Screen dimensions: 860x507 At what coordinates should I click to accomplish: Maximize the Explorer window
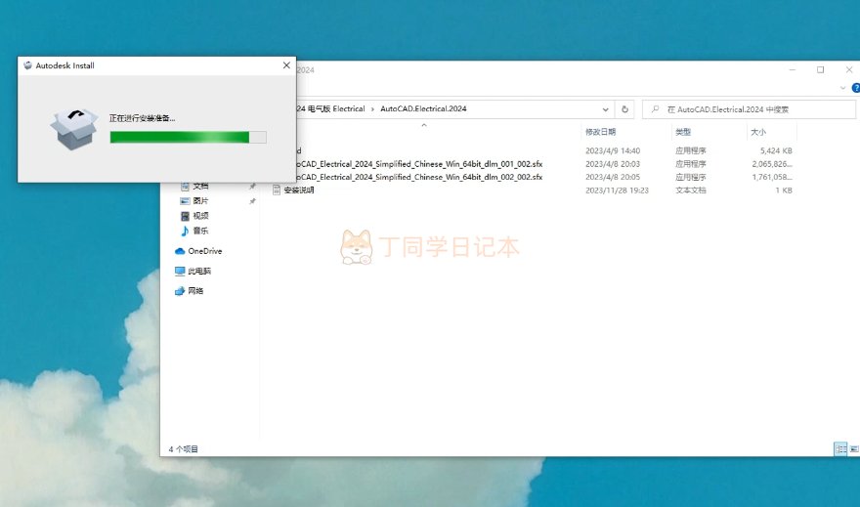pyautogui.click(x=821, y=69)
